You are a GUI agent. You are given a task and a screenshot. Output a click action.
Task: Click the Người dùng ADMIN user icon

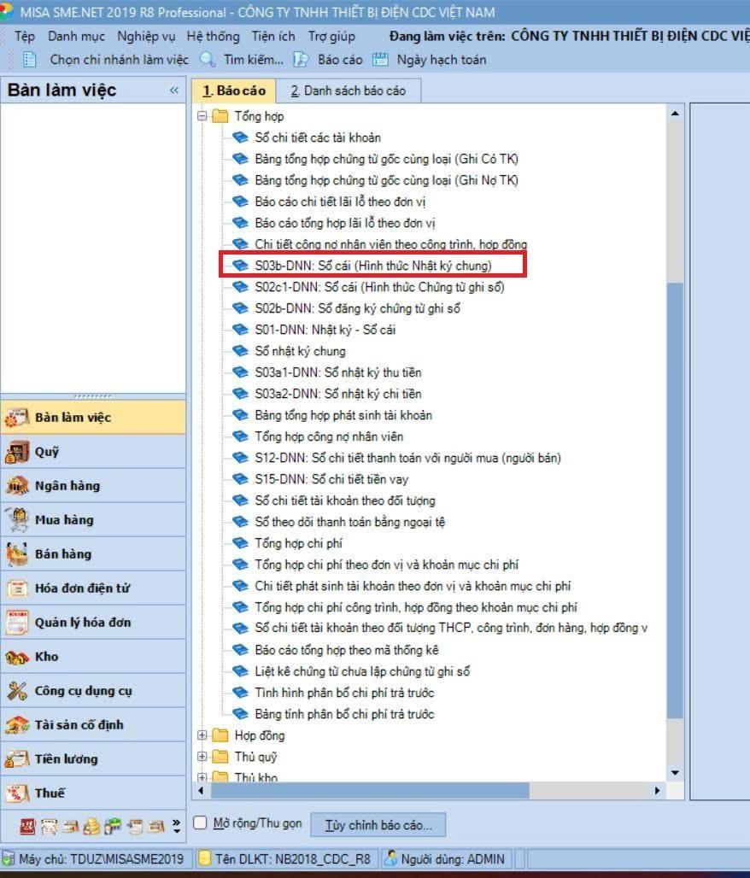[390, 858]
